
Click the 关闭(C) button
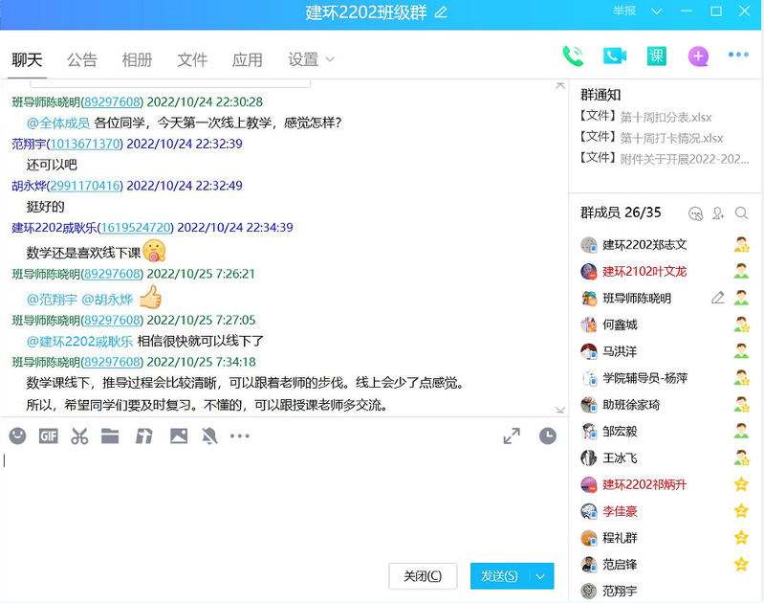tap(423, 576)
